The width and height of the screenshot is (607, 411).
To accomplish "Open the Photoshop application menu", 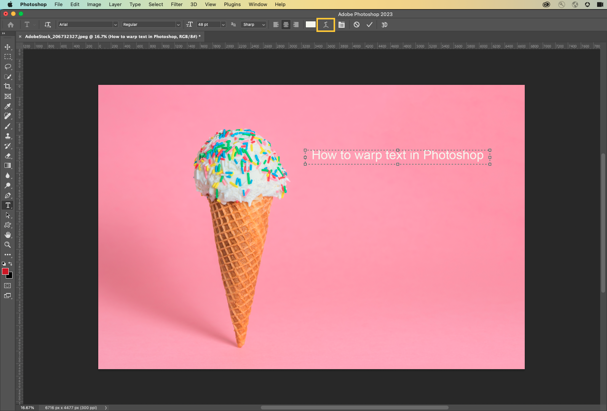I will click(33, 5).
